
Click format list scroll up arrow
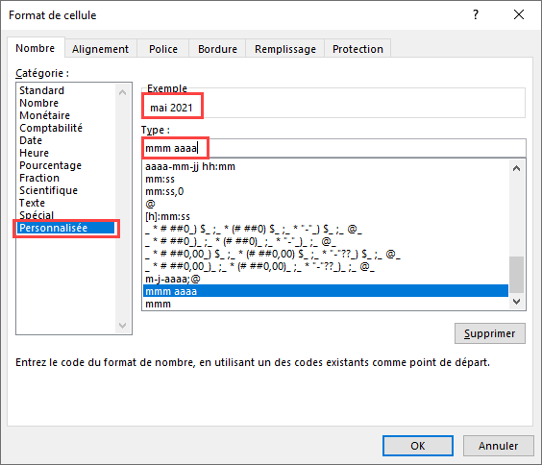(x=517, y=168)
